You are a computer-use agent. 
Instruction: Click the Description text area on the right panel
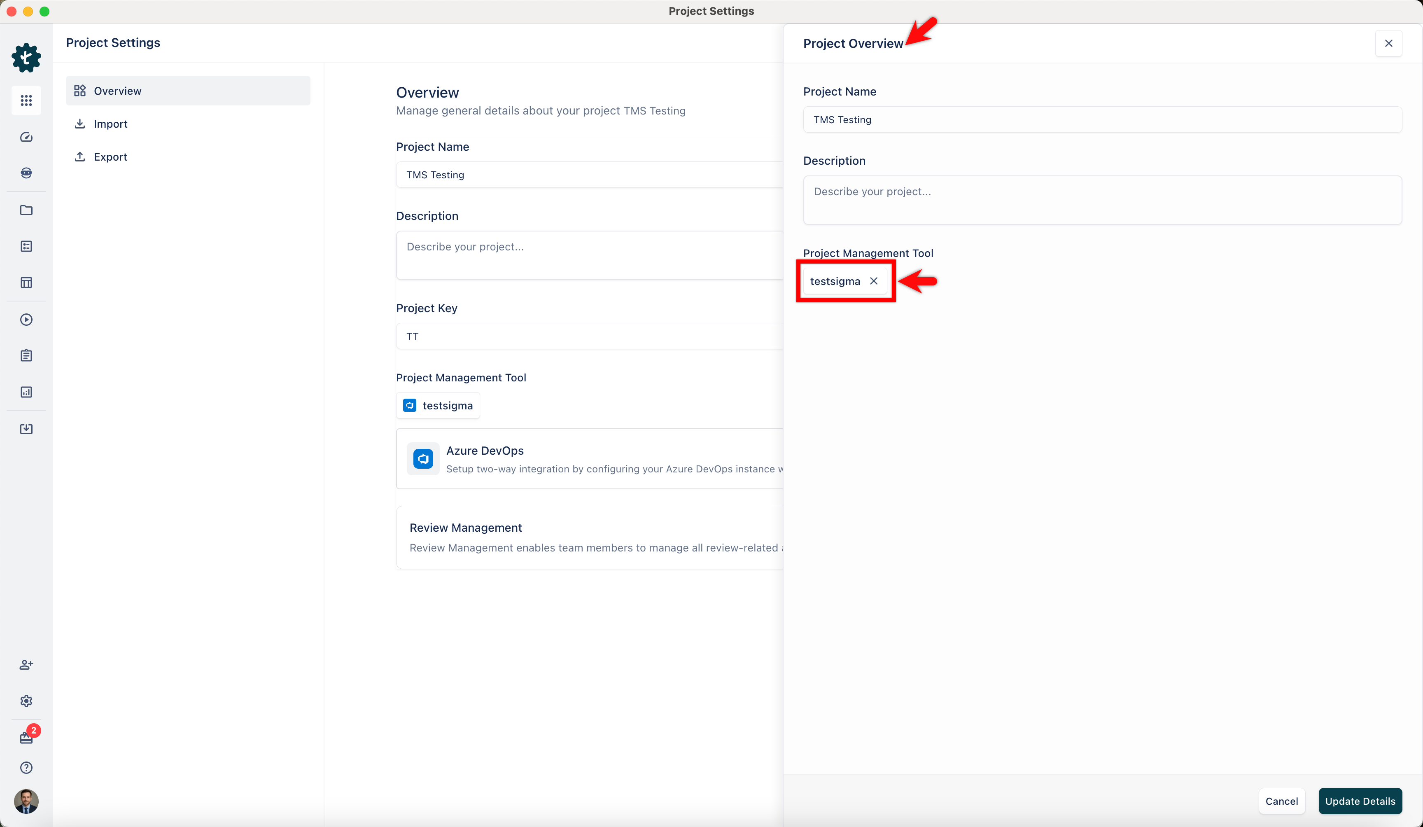point(1101,200)
